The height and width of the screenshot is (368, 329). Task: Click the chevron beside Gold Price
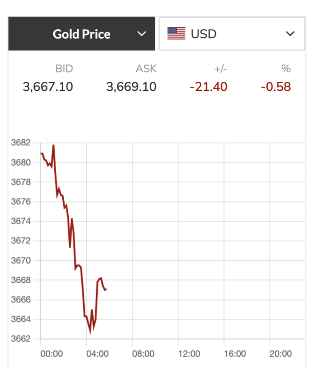coord(141,34)
